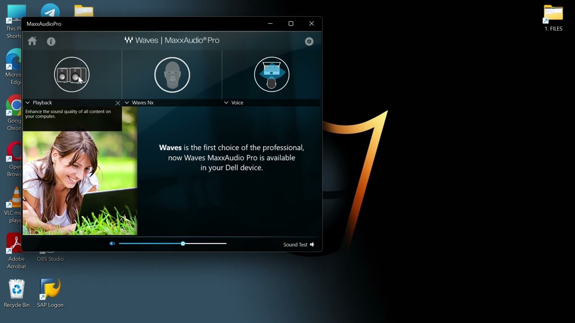This screenshot has height=323, width=575.
Task: Open the MaxxAudioPro home icon
Action: pyautogui.click(x=32, y=41)
